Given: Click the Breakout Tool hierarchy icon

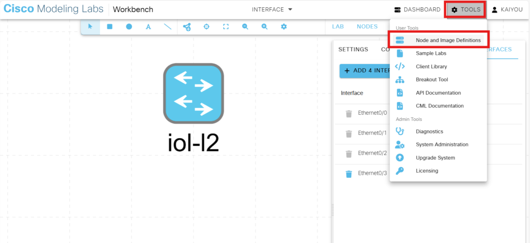Looking at the screenshot, I should tap(400, 80).
